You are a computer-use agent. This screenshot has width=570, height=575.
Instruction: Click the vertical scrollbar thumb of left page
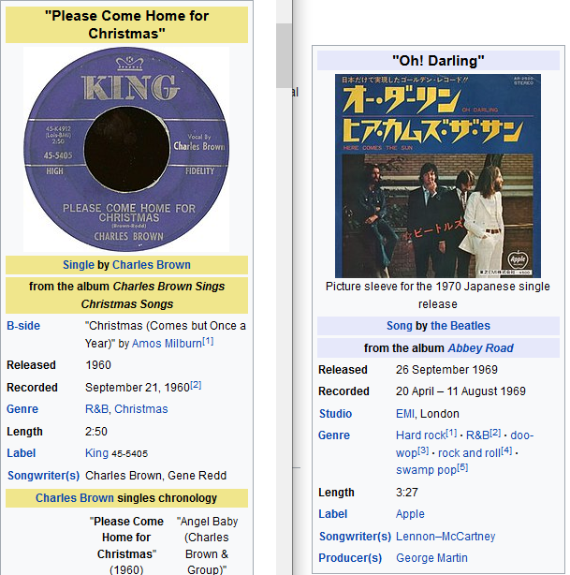[x=284, y=55]
